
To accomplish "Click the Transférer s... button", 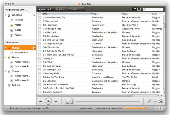I will [x=76, y=9].
